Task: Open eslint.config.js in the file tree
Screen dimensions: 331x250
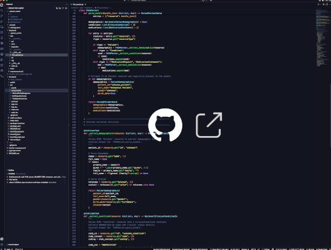Action: (x=16, y=118)
